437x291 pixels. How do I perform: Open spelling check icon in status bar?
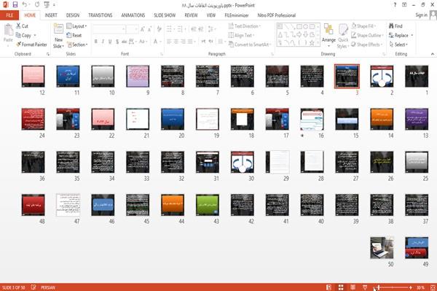[34, 287]
